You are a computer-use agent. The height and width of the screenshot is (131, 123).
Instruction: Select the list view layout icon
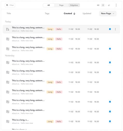[x=103, y=5]
